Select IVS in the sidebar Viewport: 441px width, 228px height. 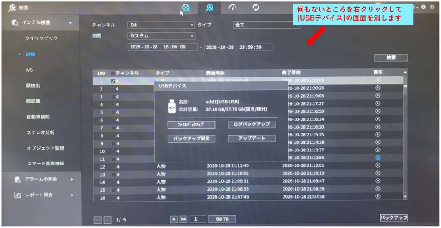point(29,70)
